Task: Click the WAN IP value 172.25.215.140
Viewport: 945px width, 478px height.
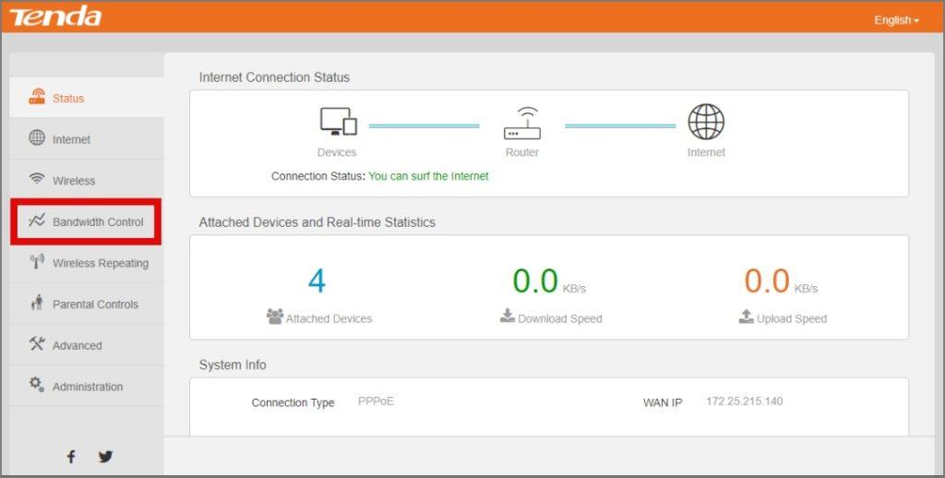Action: (x=745, y=401)
